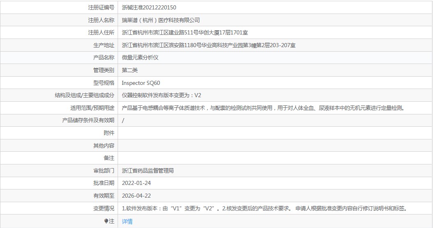Image resolution: width=433 pixels, height=228 pixels.
Task: Click the 适用范围/预期用途 label
Action: coord(92,108)
